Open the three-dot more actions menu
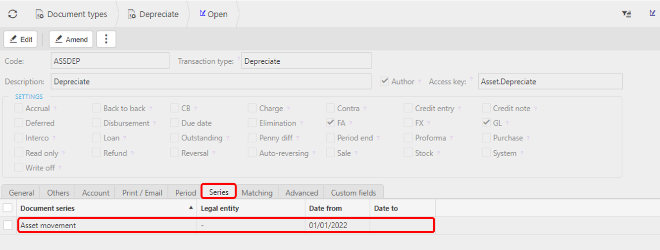 pyautogui.click(x=106, y=40)
